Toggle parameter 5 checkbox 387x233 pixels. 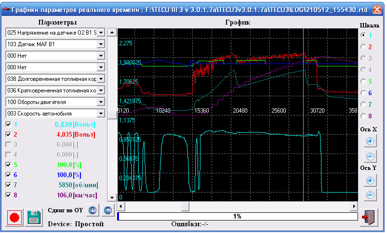(x=8, y=165)
